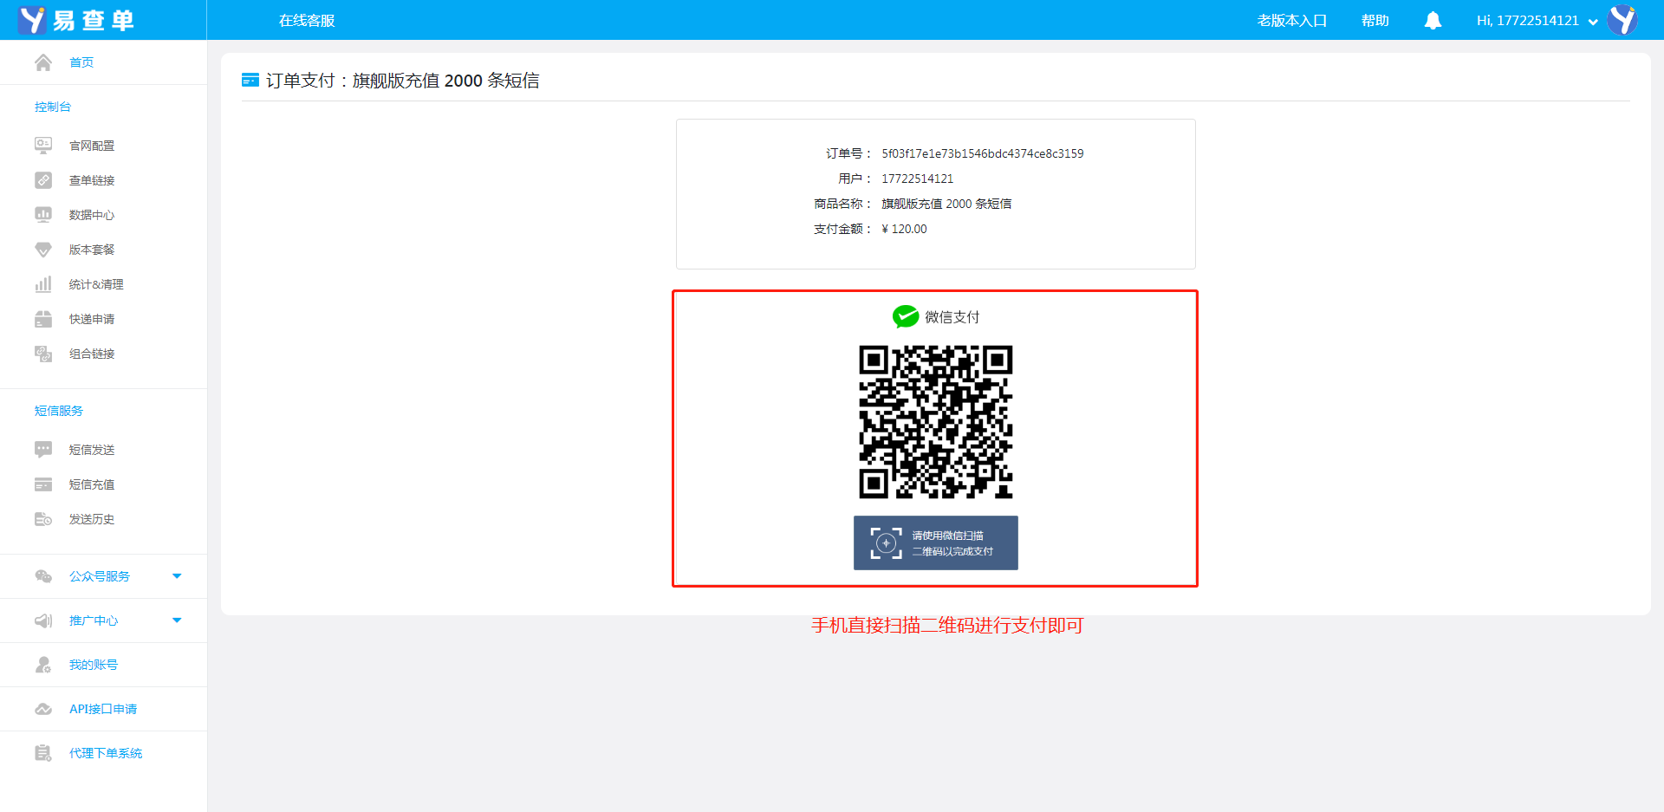Open 短信充值 in the sidebar
The image size is (1664, 812).
click(x=92, y=484)
